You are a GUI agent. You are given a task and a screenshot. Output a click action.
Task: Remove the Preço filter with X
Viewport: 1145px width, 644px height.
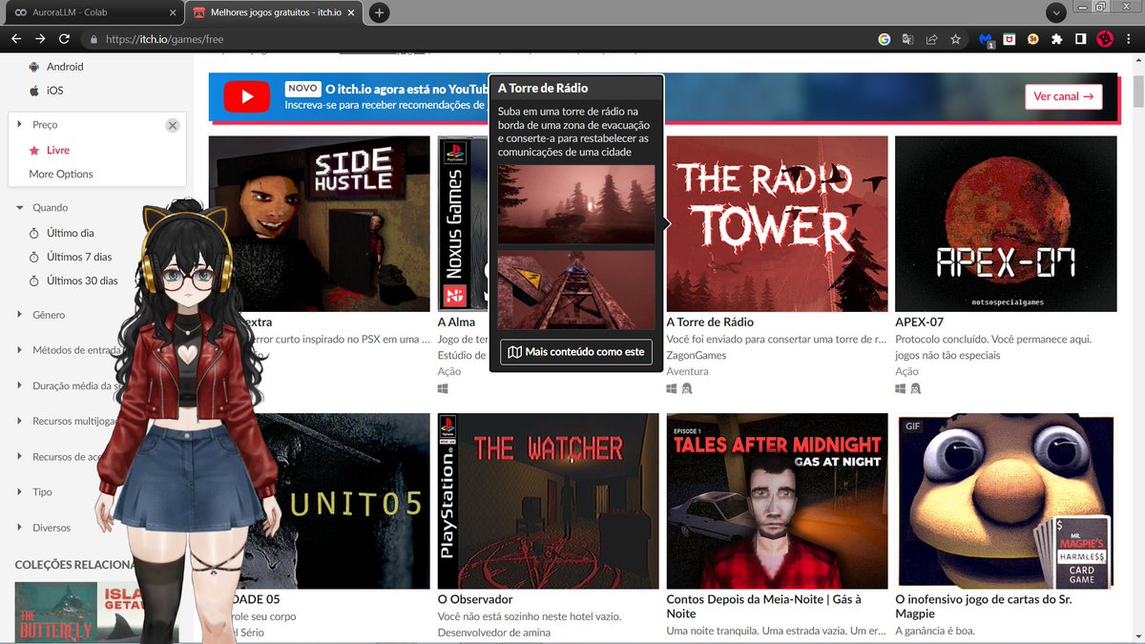click(x=172, y=125)
